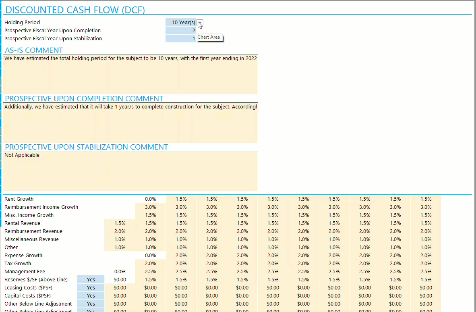Screen dimensions: 476x312
Task: Select the Expense Growth 0.0% cell
Action: click(x=150, y=256)
